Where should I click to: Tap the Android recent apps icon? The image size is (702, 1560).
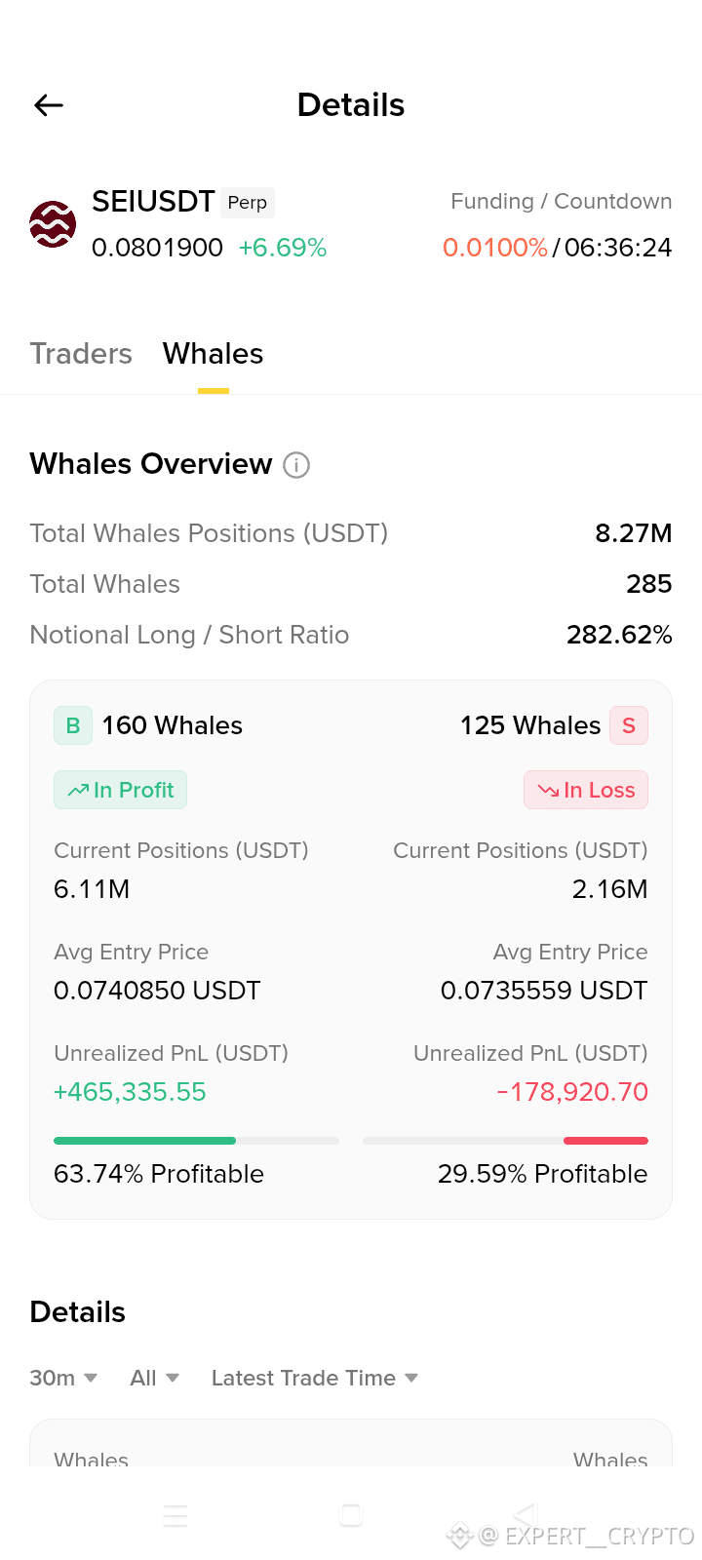click(175, 1515)
